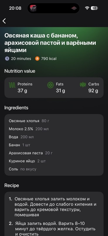This screenshot has width=108, height=236.
Task: Select the Арахисовая паста ingredient row
Action: click(54, 153)
